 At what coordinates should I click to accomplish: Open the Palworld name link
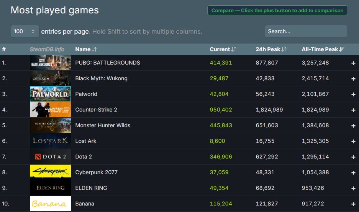pyautogui.click(x=86, y=94)
